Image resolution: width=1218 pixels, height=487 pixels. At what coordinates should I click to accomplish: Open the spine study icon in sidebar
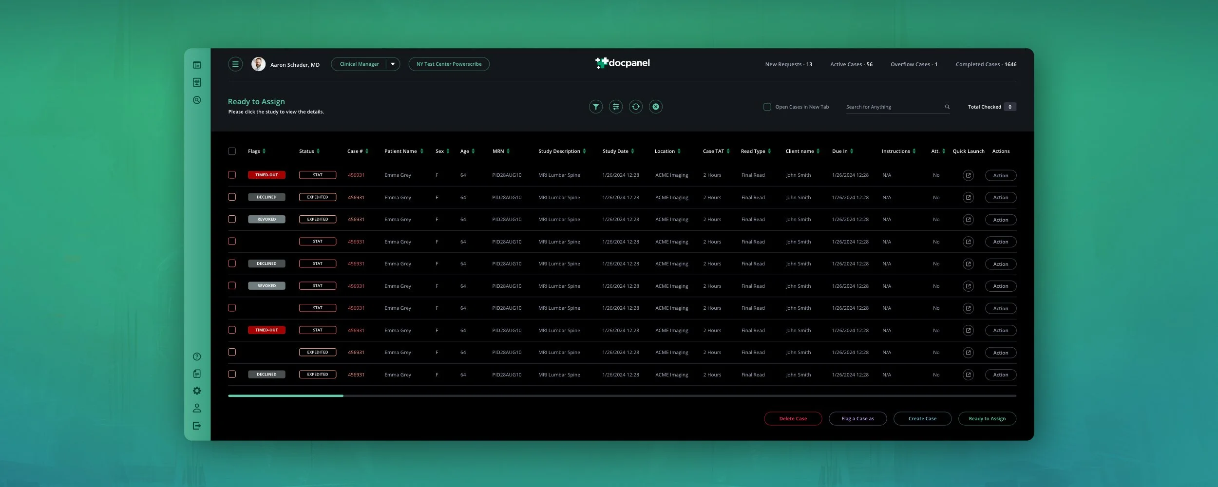pos(197,82)
